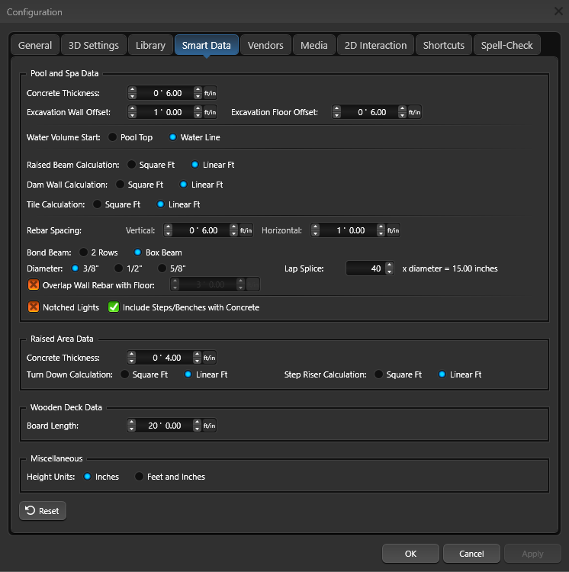Click the ft/in unit button for Vertical rebar spacing
569x572 pixels.
(x=246, y=230)
